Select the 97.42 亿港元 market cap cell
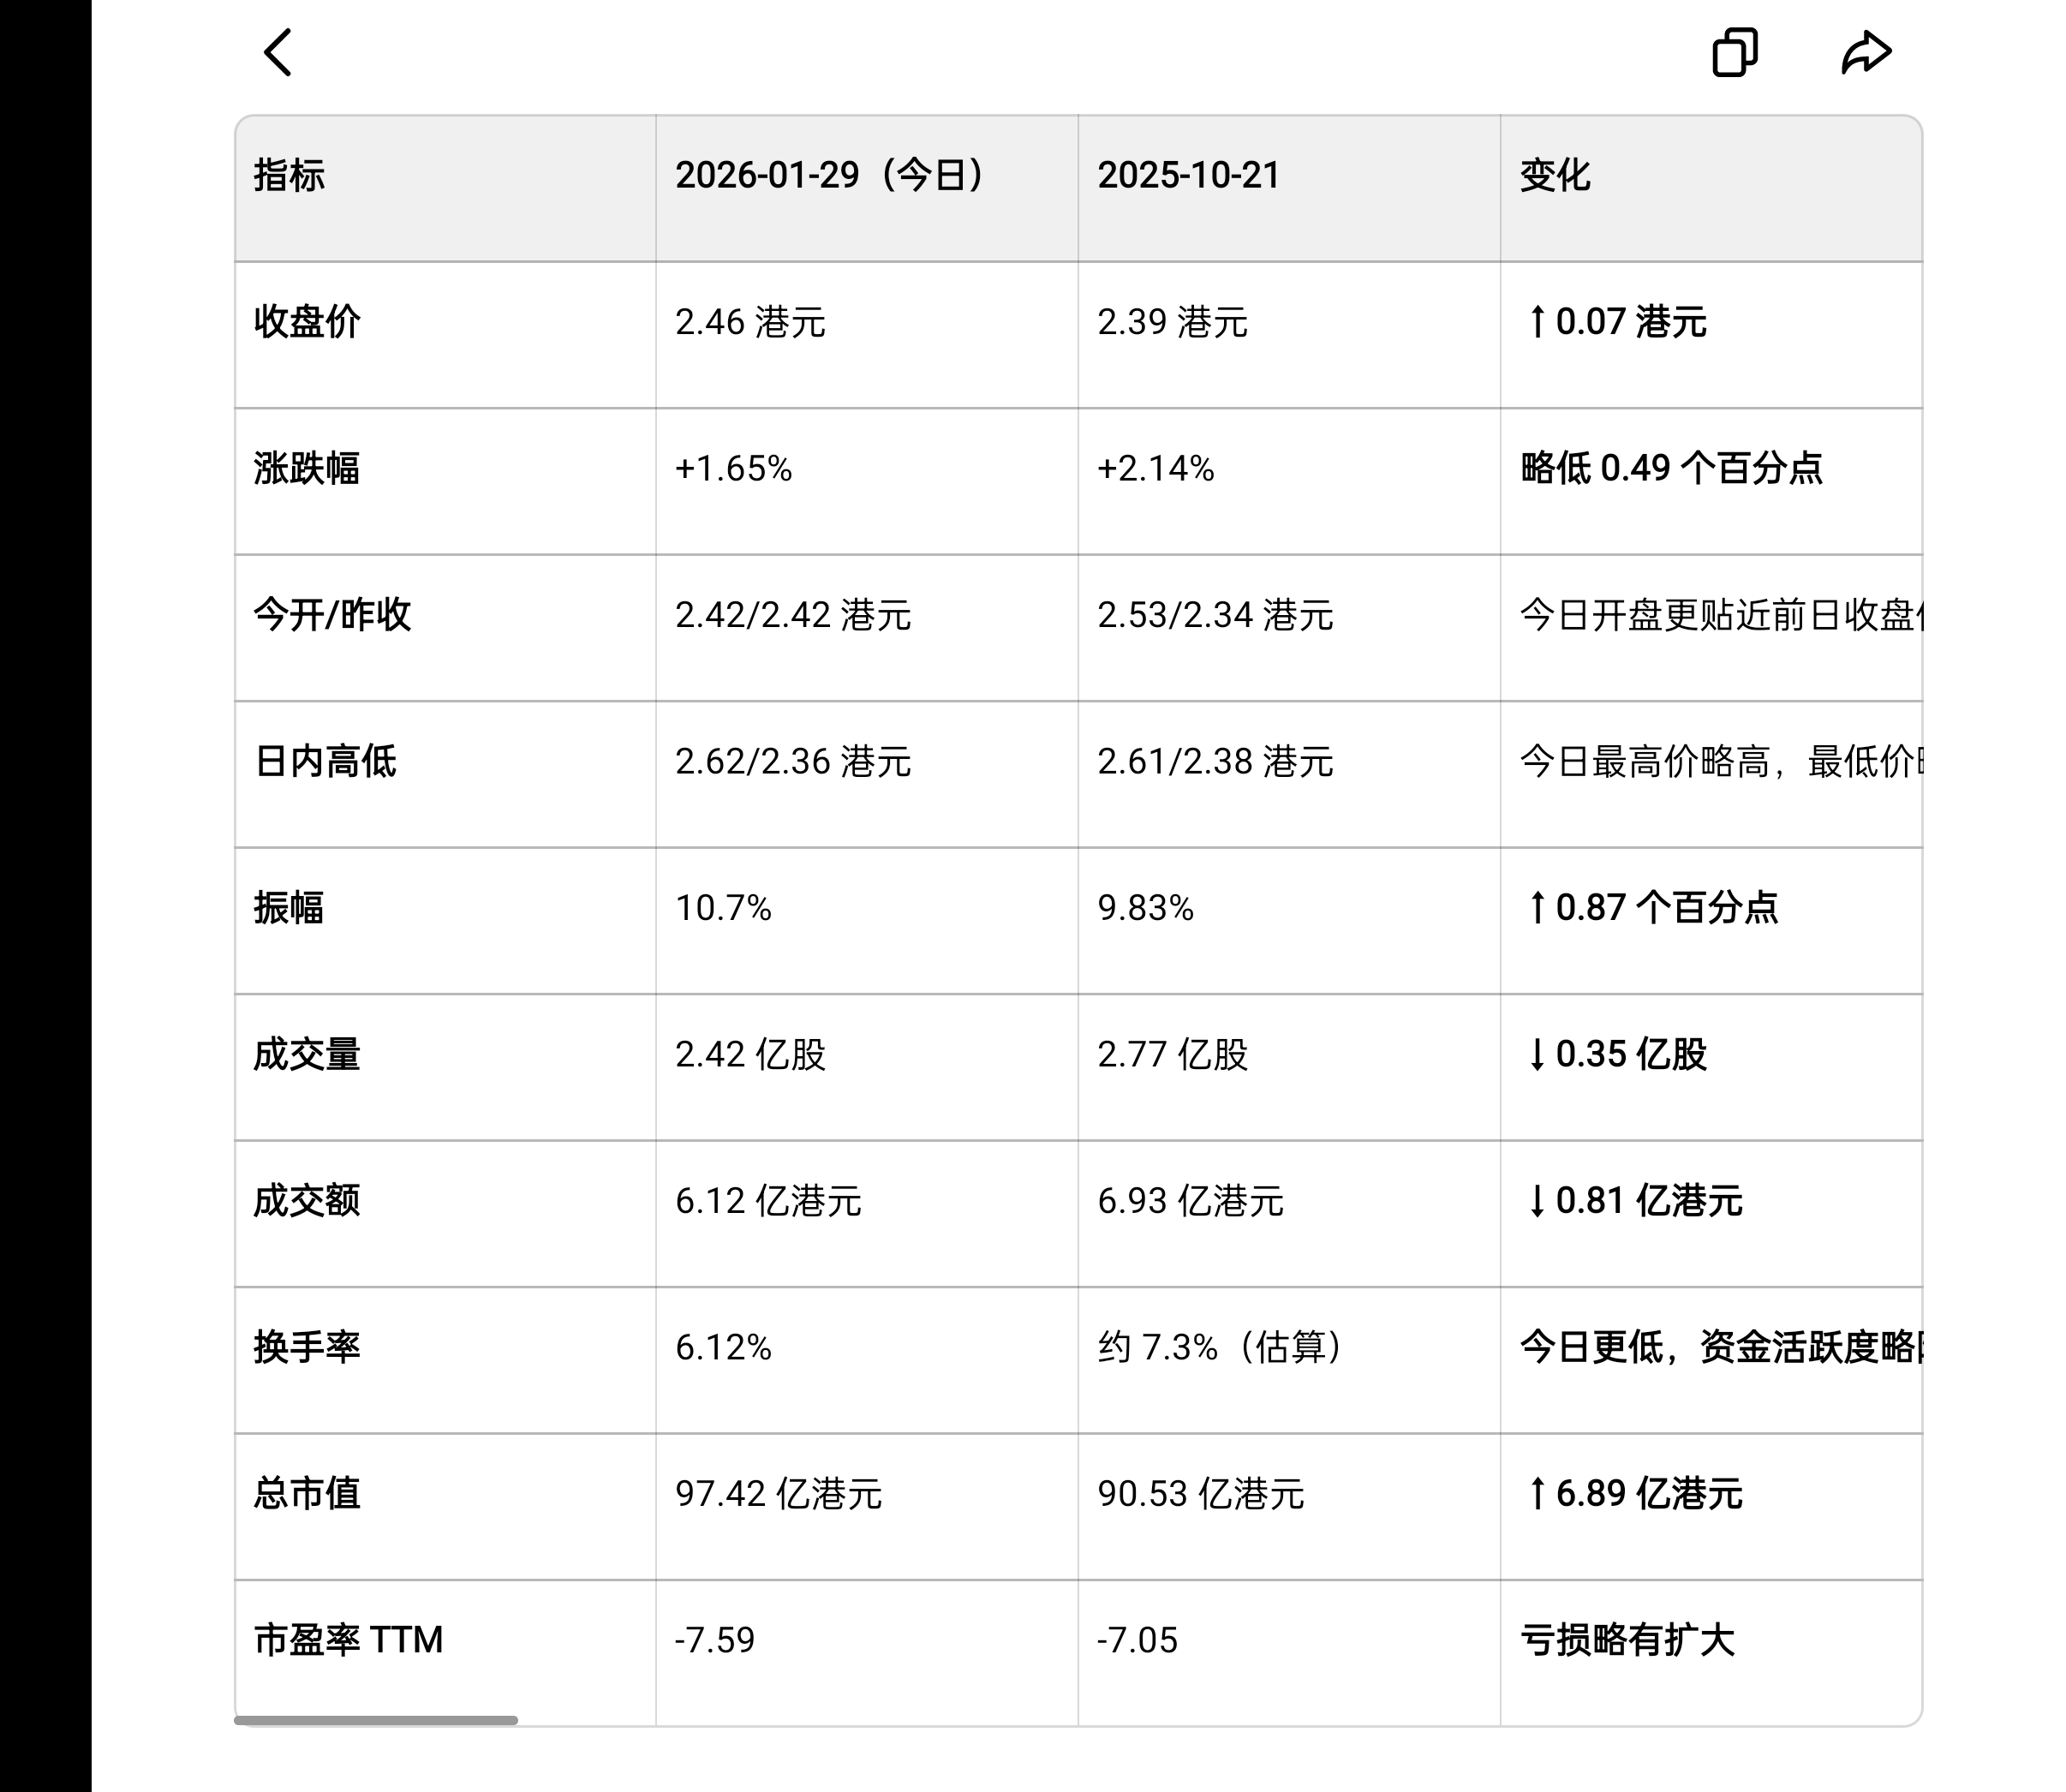Screen dimensions: 2066x1792 [x=778, y=1493]
